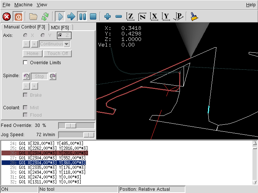Click the Home button
Screen dimensions: 258x193
pyautogui.click(x=33, y=54)
